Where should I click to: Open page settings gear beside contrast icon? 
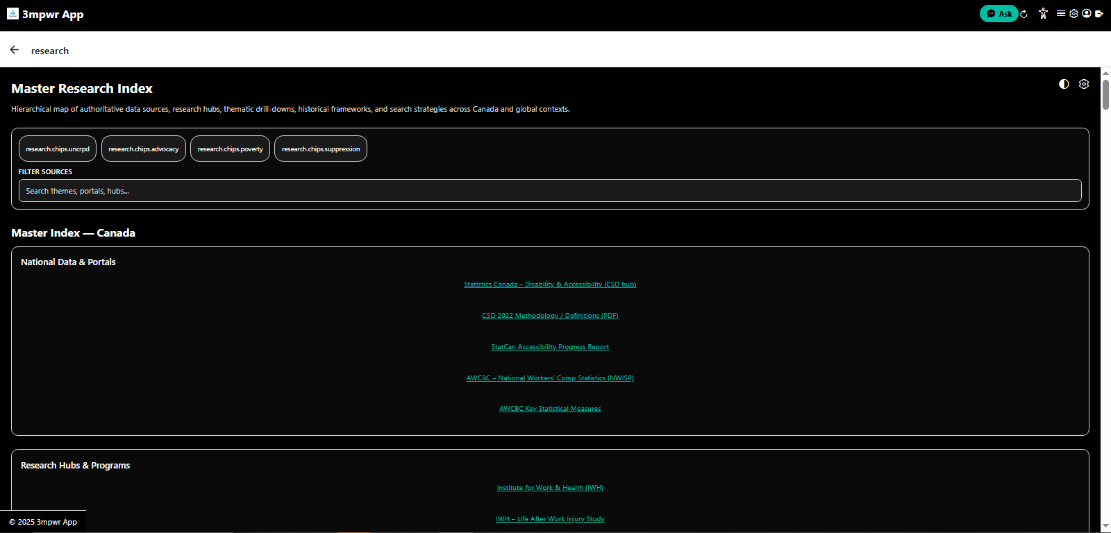1084,84
